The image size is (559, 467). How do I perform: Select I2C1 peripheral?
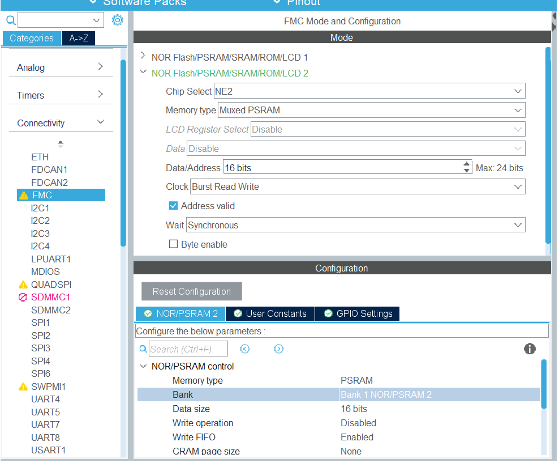point(40,208)
